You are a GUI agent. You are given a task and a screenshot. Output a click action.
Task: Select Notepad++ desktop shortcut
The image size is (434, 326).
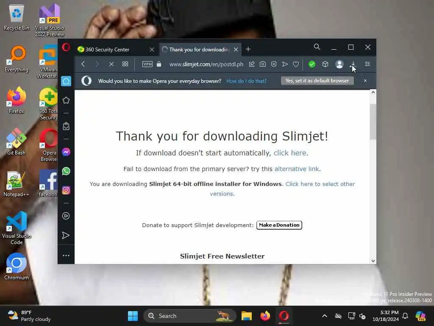click(16, 183)
